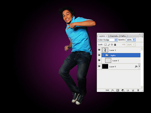Select the Layer 0 name text
151x113 pixels.
click(x=113, y=67)
